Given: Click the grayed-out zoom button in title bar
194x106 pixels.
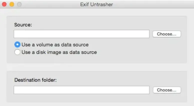Looking at the screenshot, I should point(19,4).
